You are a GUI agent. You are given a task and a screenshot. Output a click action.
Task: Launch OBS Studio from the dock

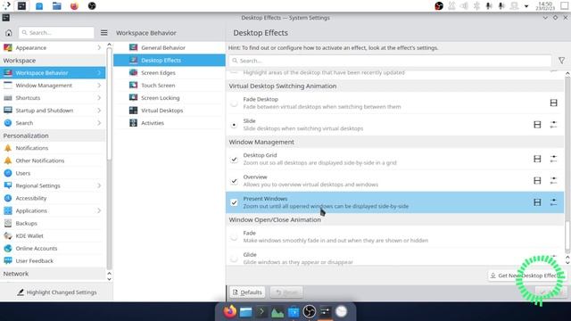coord(310,312)
